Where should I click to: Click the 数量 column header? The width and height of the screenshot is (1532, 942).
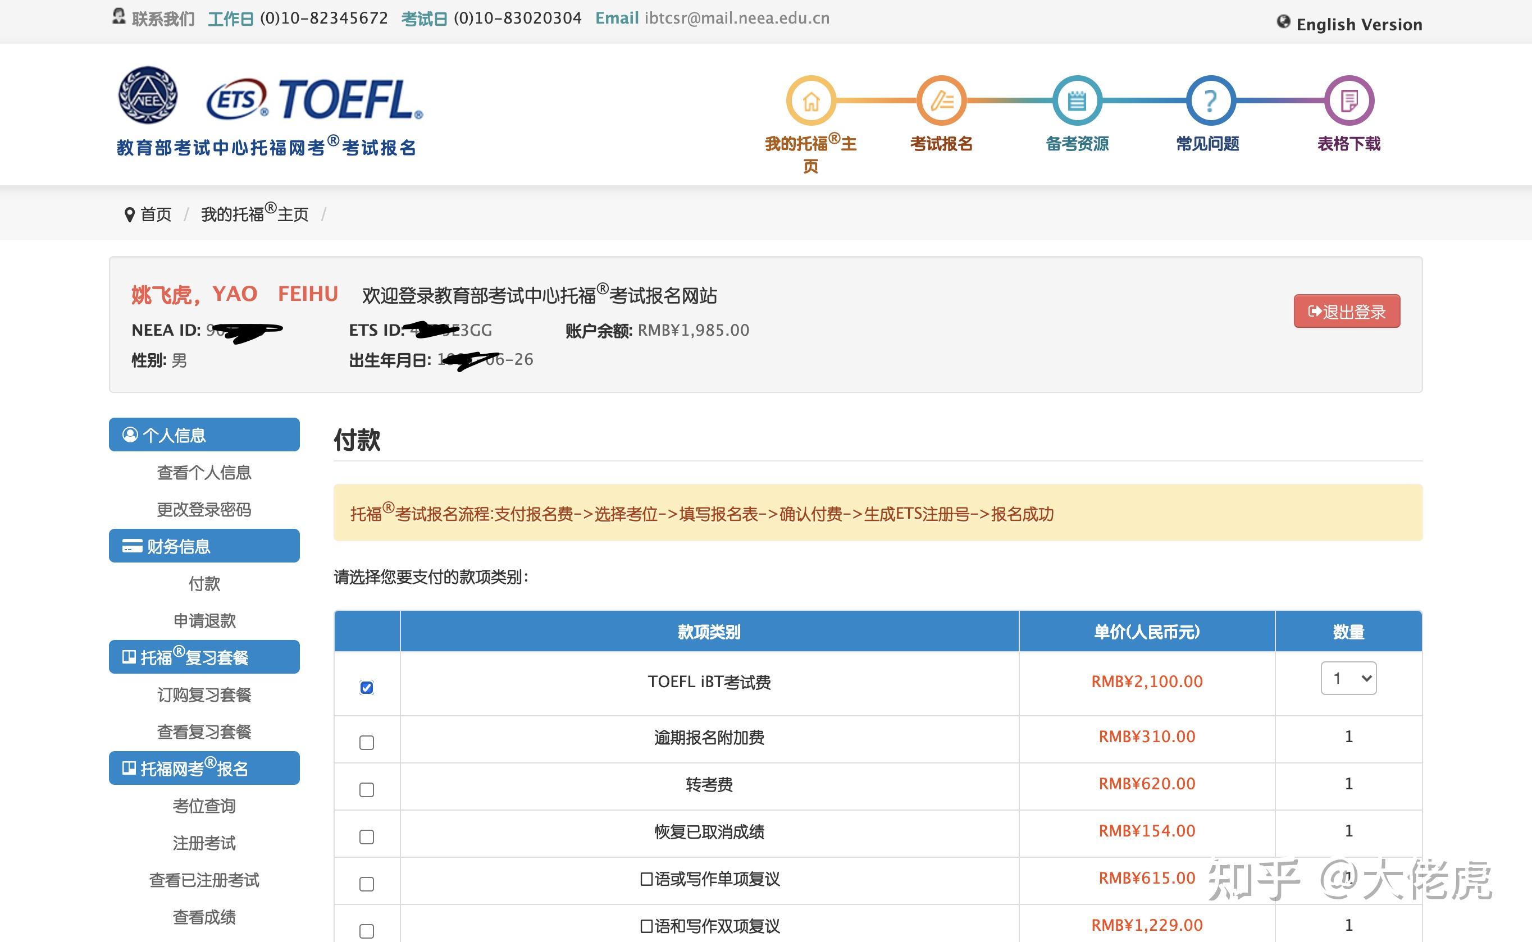click(x=1348, y=632)
